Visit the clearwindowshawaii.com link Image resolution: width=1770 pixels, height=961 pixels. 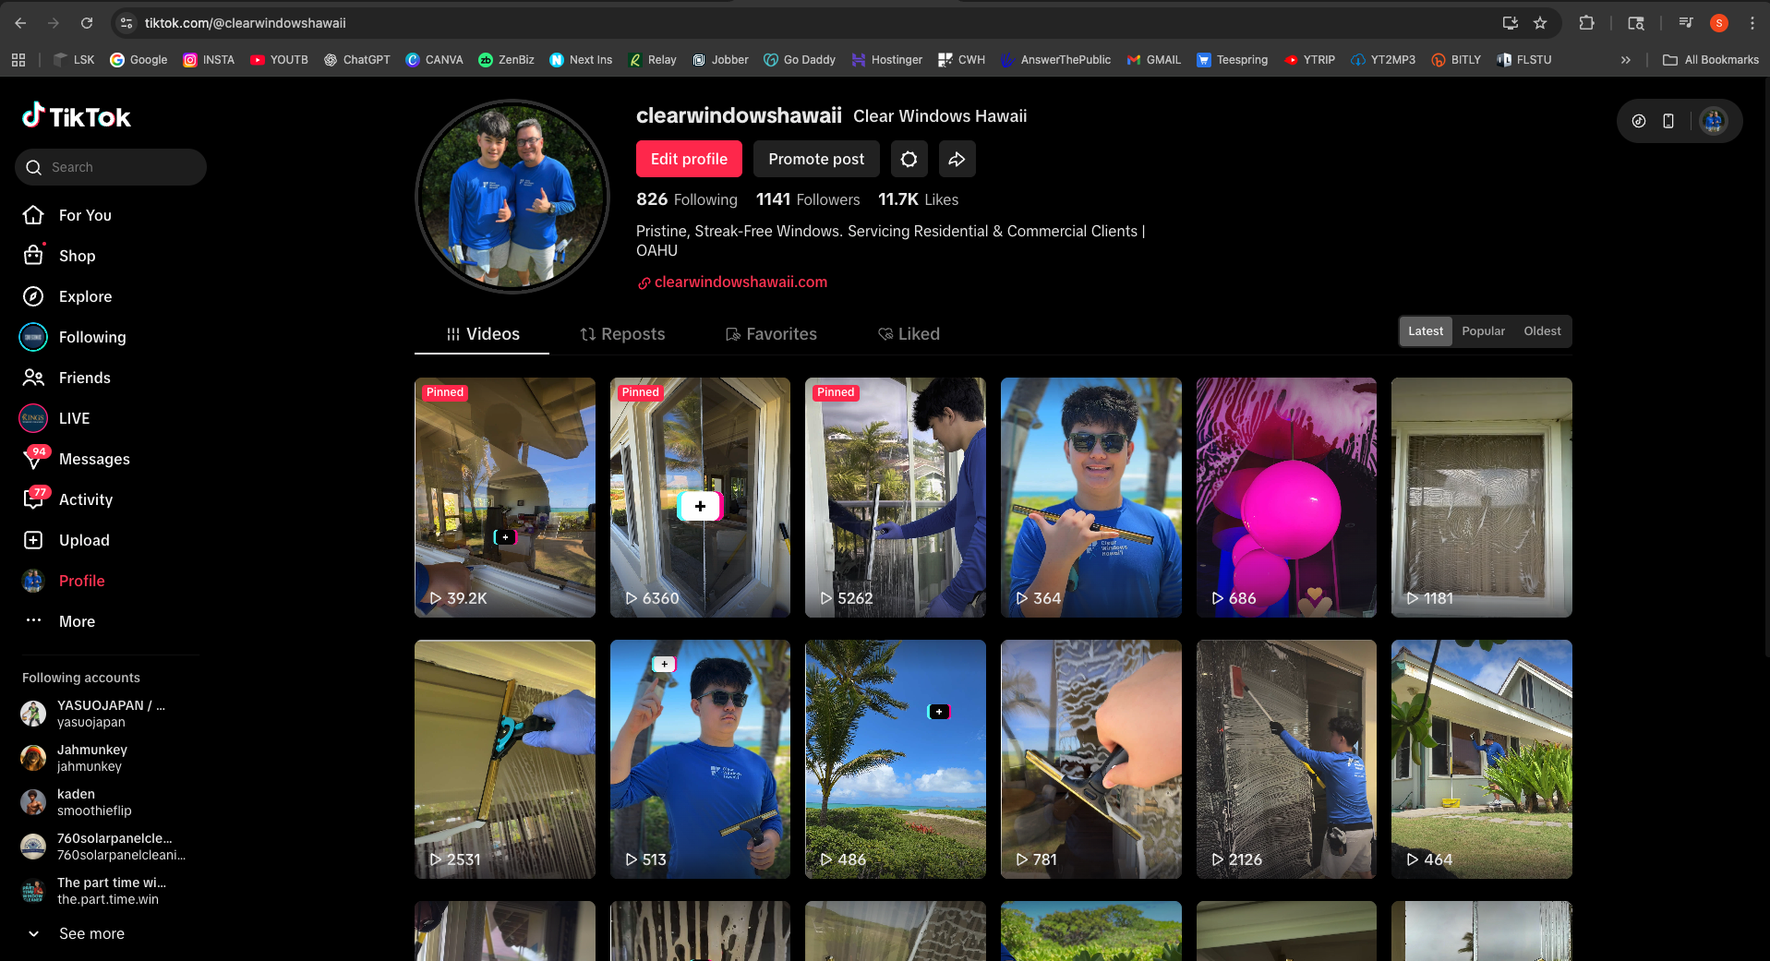pos(741,282)
